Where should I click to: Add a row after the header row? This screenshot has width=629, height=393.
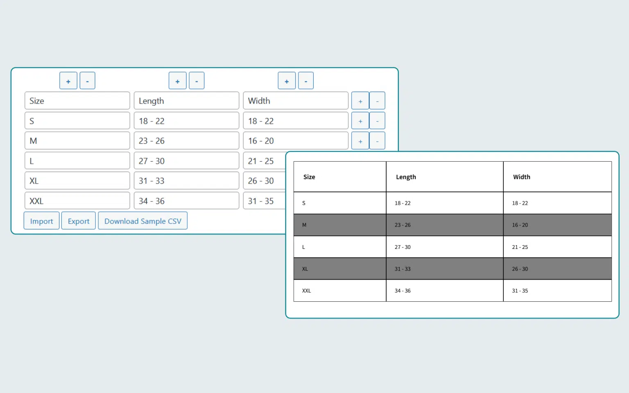click(x=360, y=101)
